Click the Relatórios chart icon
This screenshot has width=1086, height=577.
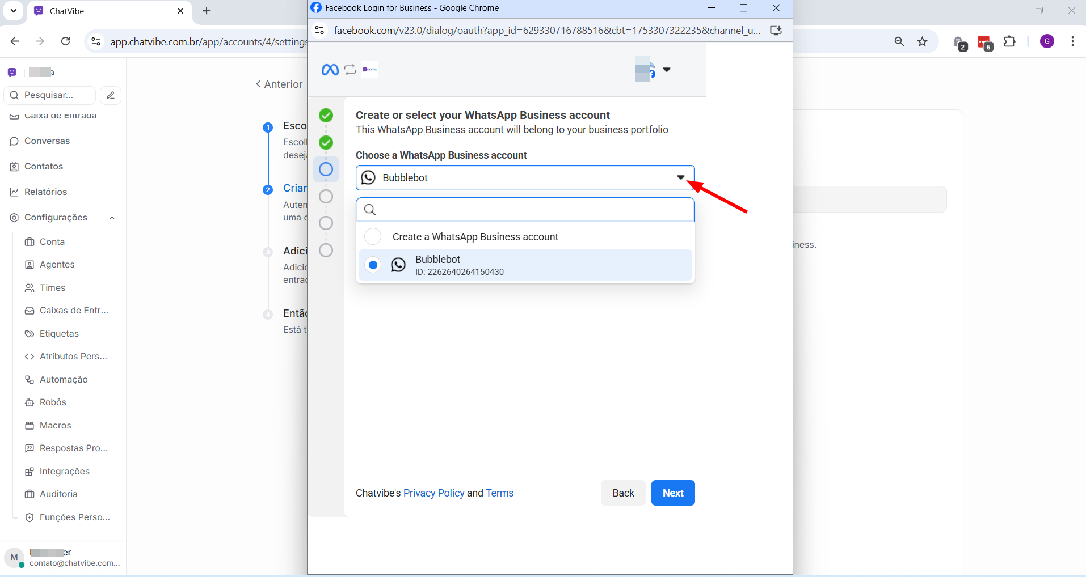pyautogui.click(x=14, y=192)
